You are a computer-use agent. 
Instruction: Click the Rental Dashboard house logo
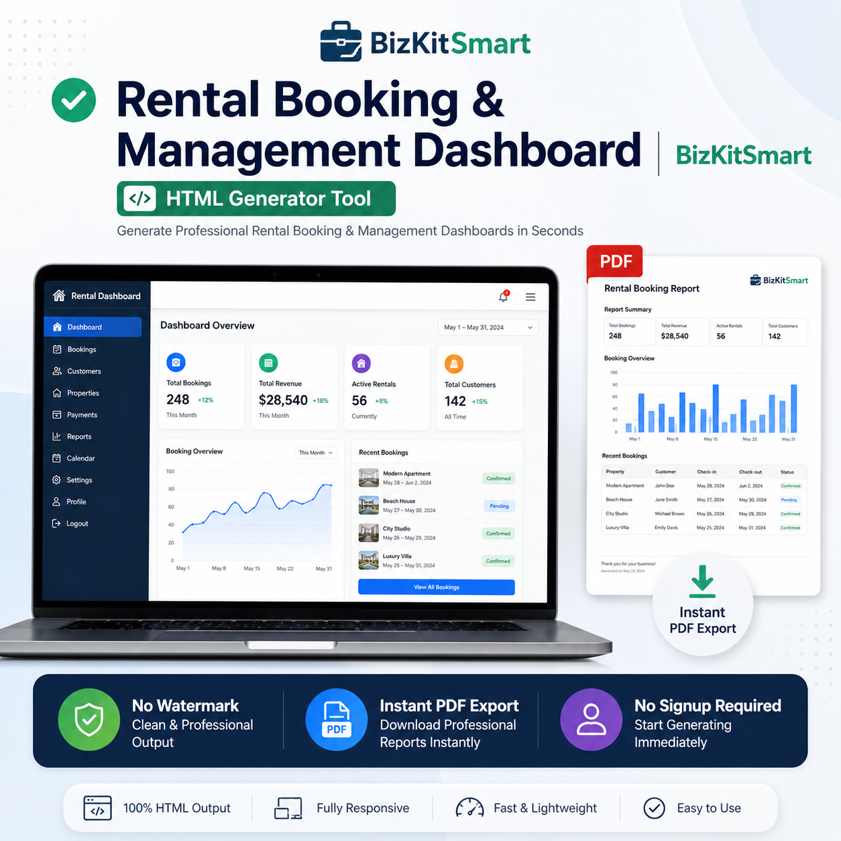coord(59,295)
